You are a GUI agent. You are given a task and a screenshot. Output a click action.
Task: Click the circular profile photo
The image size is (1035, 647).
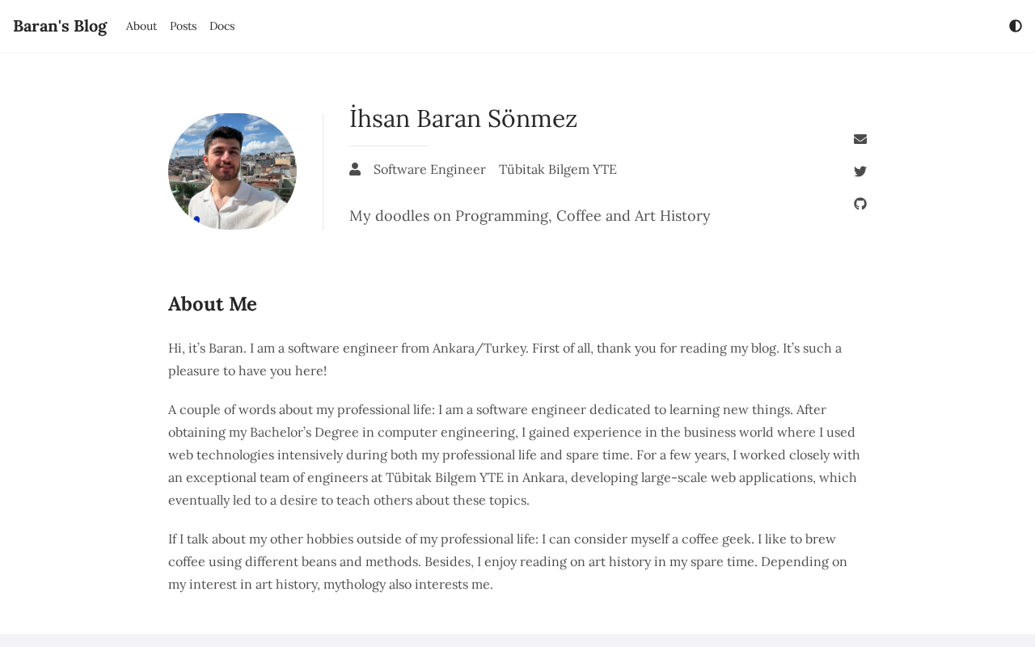point(232,171)
